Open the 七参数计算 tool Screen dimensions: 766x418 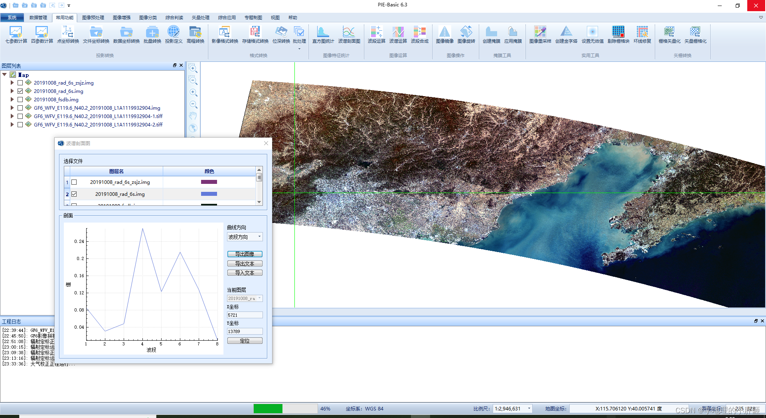pos(16,35)
